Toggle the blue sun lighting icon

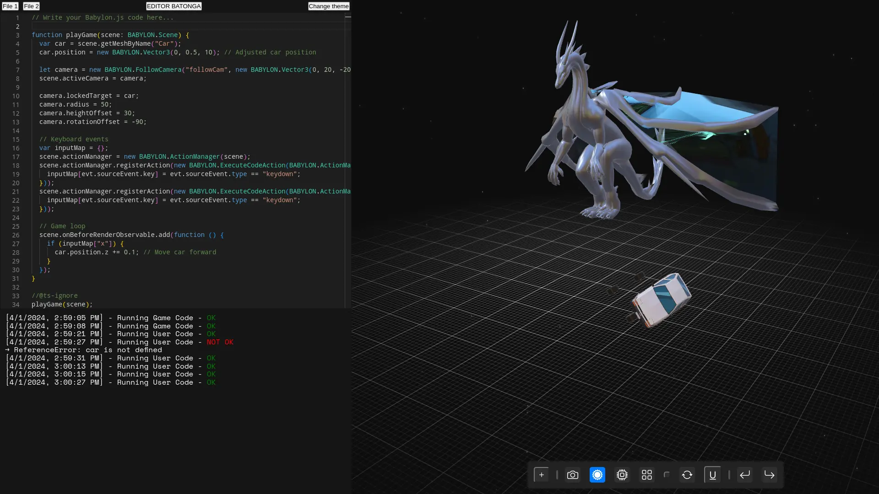pyautogui.click(x=597, y=475)
